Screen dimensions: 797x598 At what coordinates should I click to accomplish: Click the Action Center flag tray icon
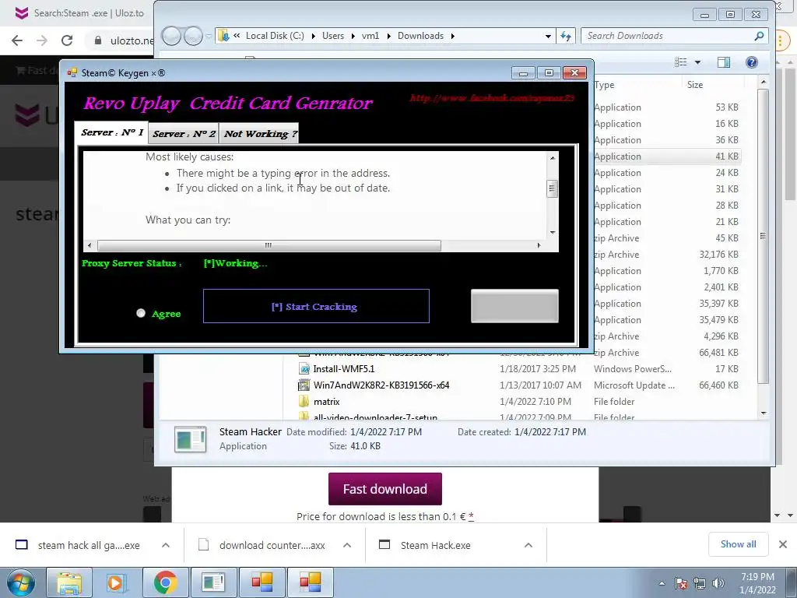pyautogui.click(x=681, y=583)
